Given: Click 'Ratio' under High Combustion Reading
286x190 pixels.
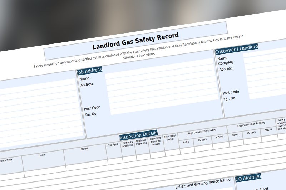Looking at the screenshot, I should pyautogui.click(x=186, y=142).
